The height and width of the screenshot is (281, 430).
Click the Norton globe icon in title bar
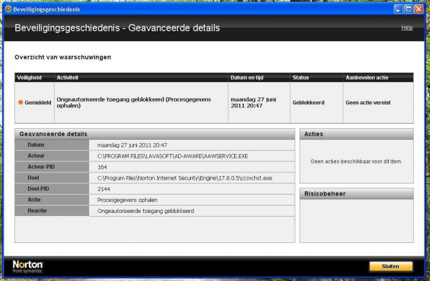point(8,9)
